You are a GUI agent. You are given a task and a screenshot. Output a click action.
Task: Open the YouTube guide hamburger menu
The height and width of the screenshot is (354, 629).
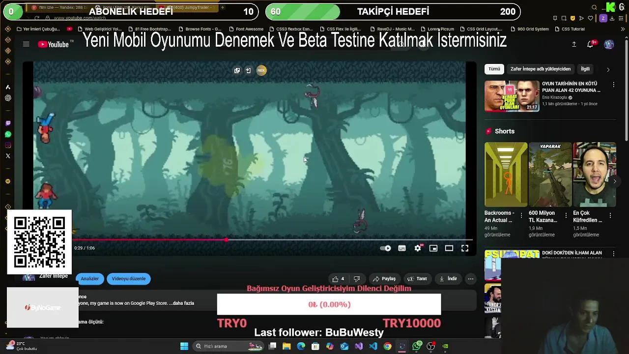click(x=26, y=44)
